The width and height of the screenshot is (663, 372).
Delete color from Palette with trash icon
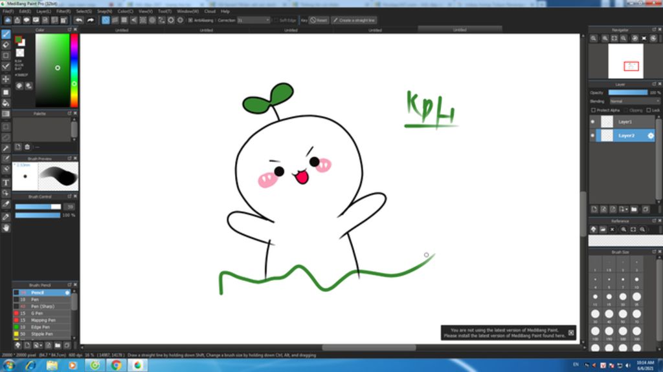pyautogui.click(x=27, y=147)
